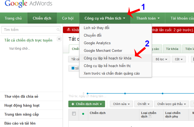The width and height of the screenshot is (194, 127).
Task: Click the red warning triangle icon
Action: (69, 30)
